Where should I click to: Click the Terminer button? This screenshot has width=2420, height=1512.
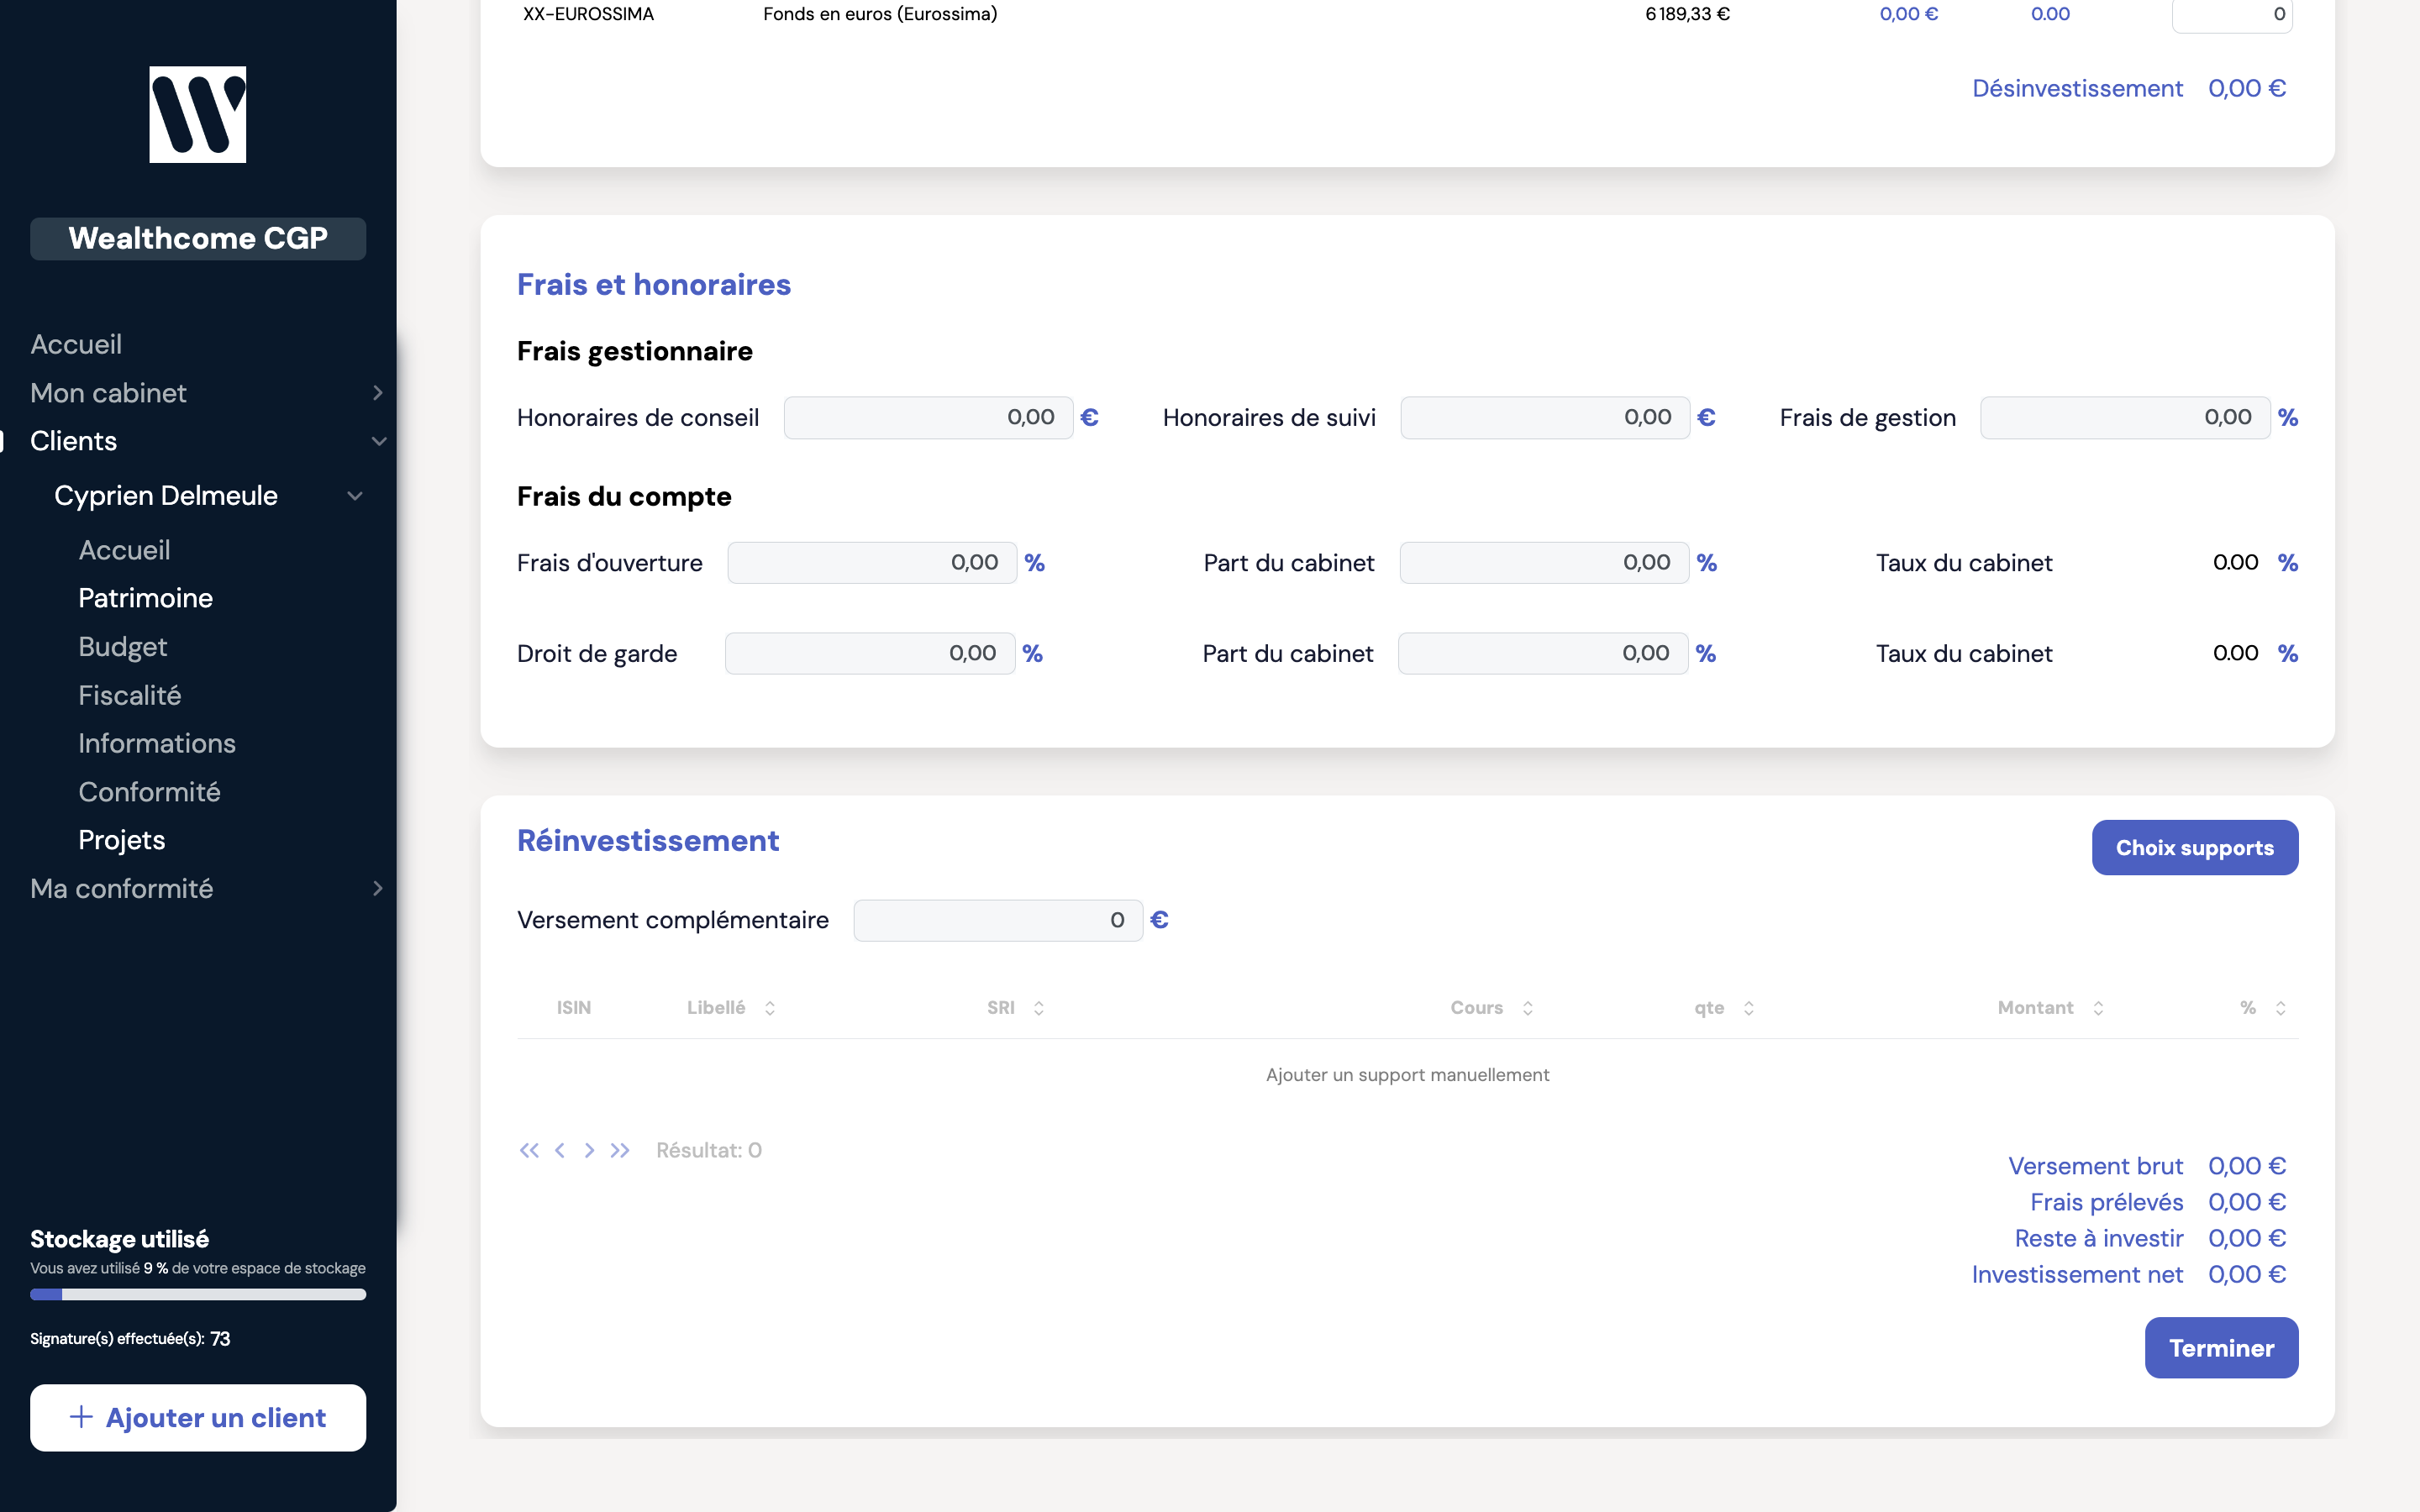(x=2221, y=1348)
